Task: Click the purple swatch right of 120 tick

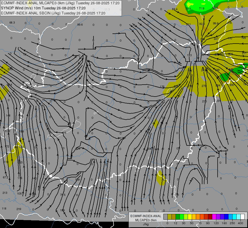Action: [x=218, y=217]
